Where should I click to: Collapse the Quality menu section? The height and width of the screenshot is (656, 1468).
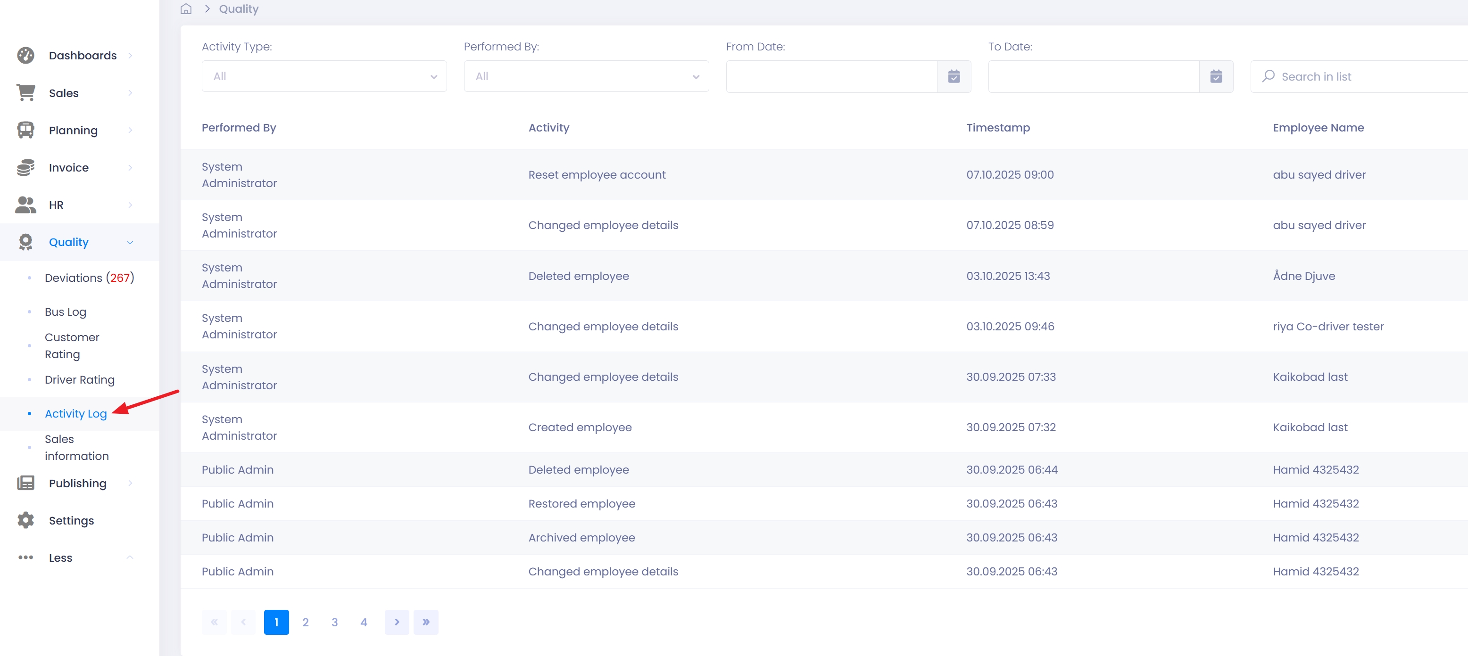coord(131,243)
